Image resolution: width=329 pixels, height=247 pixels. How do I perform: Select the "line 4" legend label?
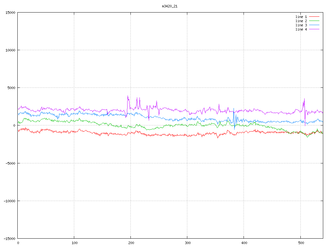click(x=301, y=29)
